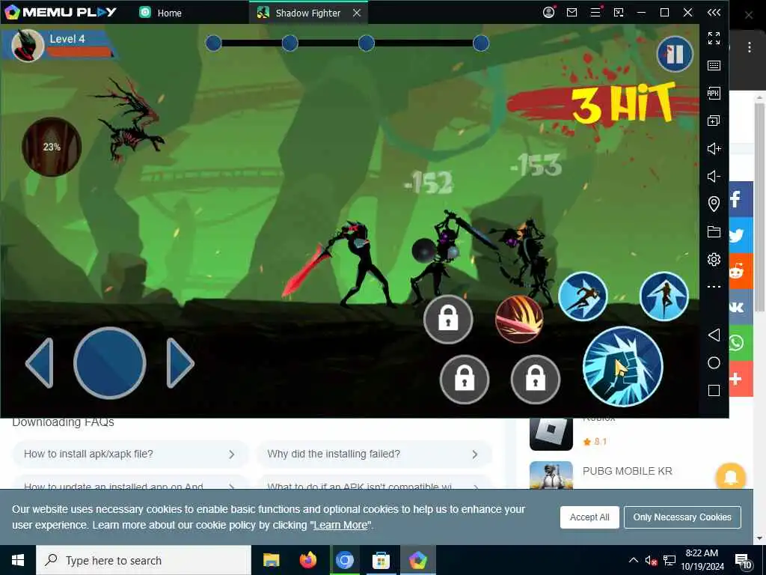
Task: Collapse MEmu sidebar with triple chevron
Action: click(714, 13)
